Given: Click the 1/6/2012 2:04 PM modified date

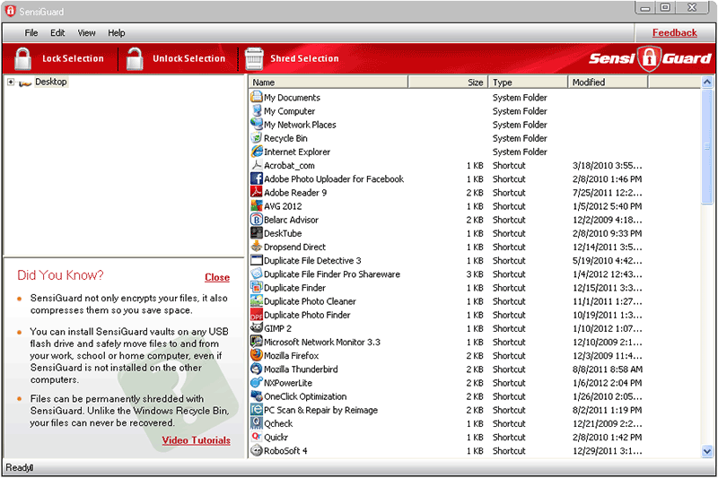Looking at the screenshot, I should tap(607, 383).
